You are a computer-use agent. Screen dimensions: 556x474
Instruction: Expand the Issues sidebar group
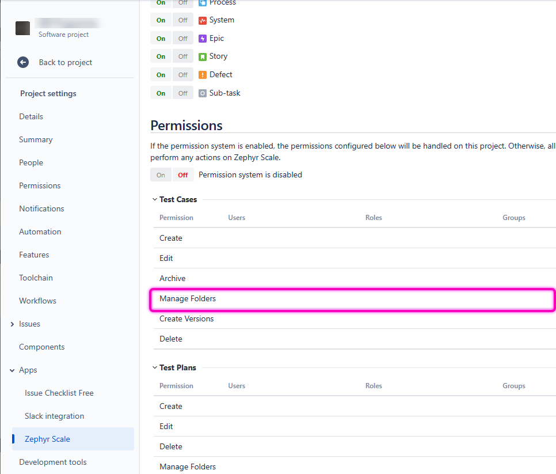tap(13, 324)
